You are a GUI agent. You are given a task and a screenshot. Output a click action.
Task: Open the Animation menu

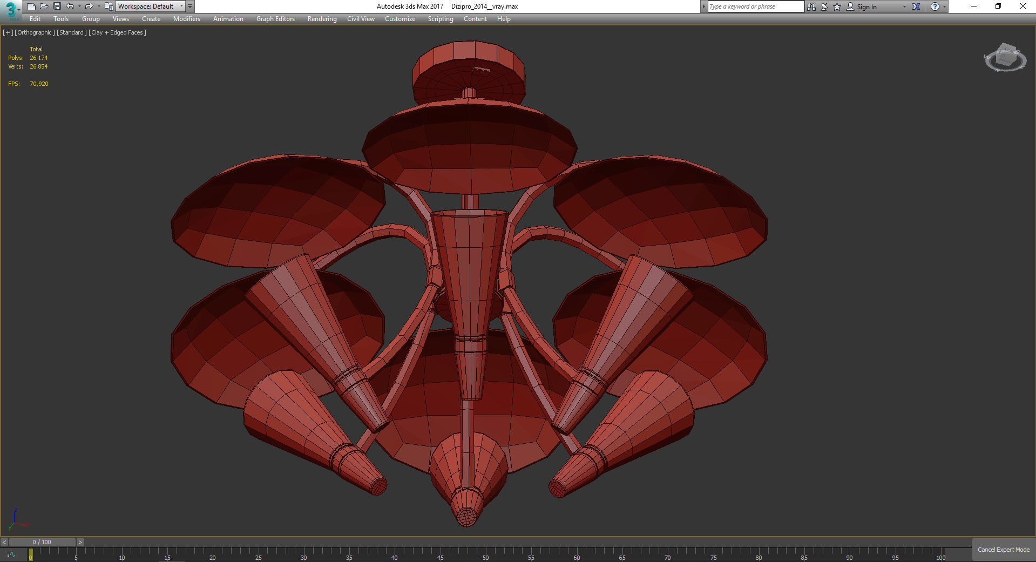[228, 19]
